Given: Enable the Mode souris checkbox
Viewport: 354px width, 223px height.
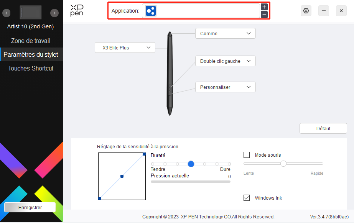Looking at the screenshot, I should [x=247, y=155].
